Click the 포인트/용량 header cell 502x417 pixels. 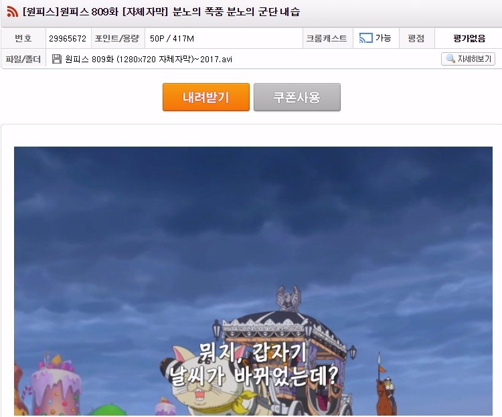click(x=118, y=38)
